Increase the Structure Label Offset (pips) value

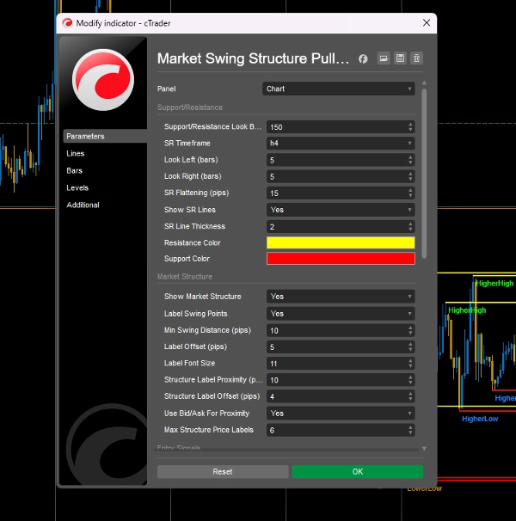(410, 394)
